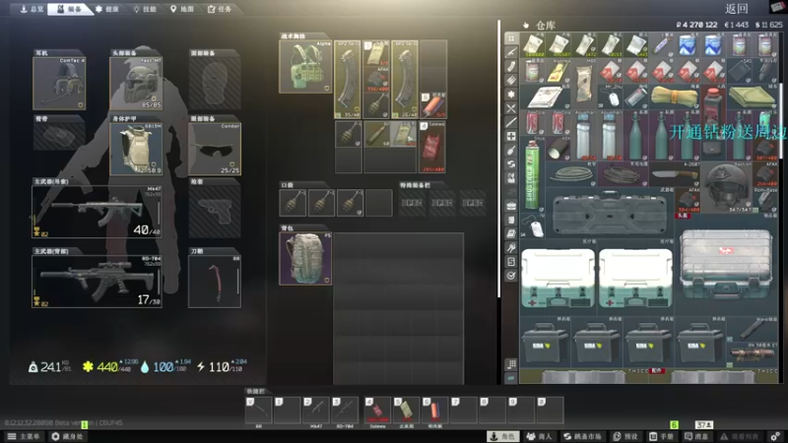This screenshot has width=788, height=443.
Task: Select the green Shustrilo sealing foam
Action: tap(532, 174)
